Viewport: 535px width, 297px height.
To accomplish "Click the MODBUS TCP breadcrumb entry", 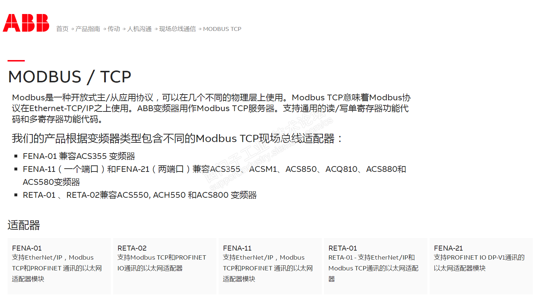I will [222, 29].
